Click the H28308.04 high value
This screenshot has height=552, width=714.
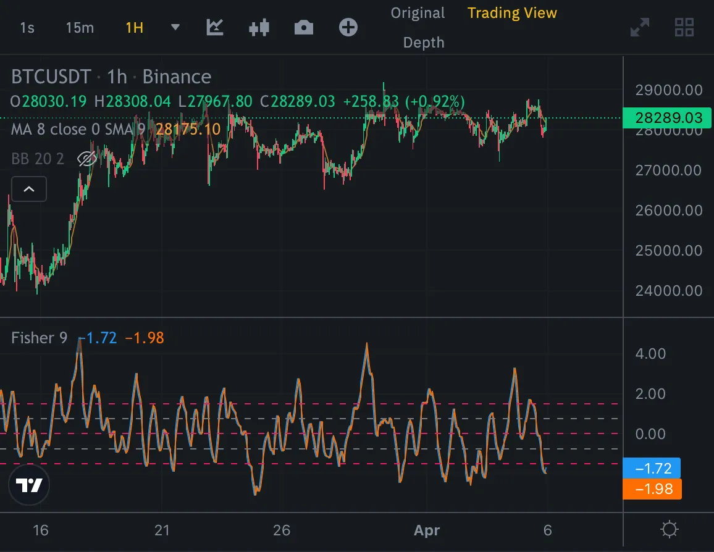132,101
